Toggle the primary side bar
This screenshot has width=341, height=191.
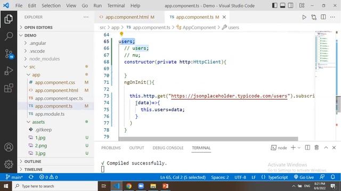tap(275, 5)
